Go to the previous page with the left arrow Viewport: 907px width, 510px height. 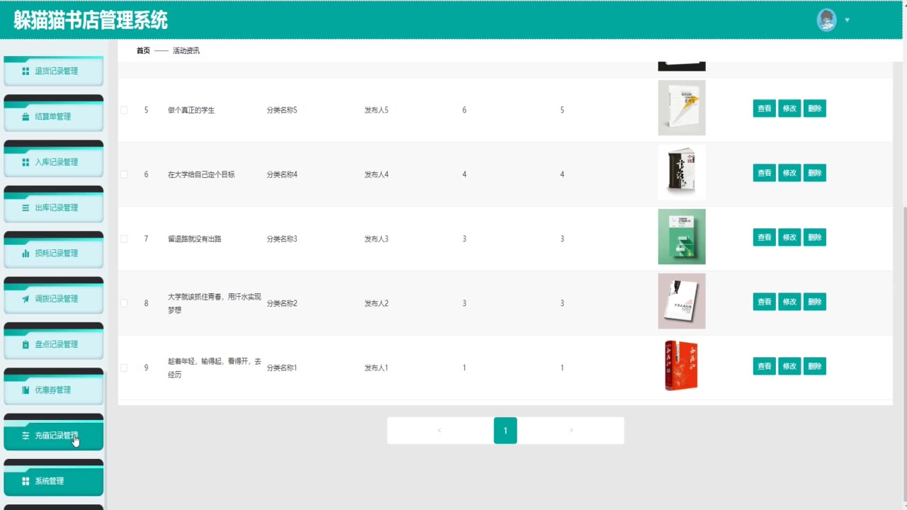(439, 431)
